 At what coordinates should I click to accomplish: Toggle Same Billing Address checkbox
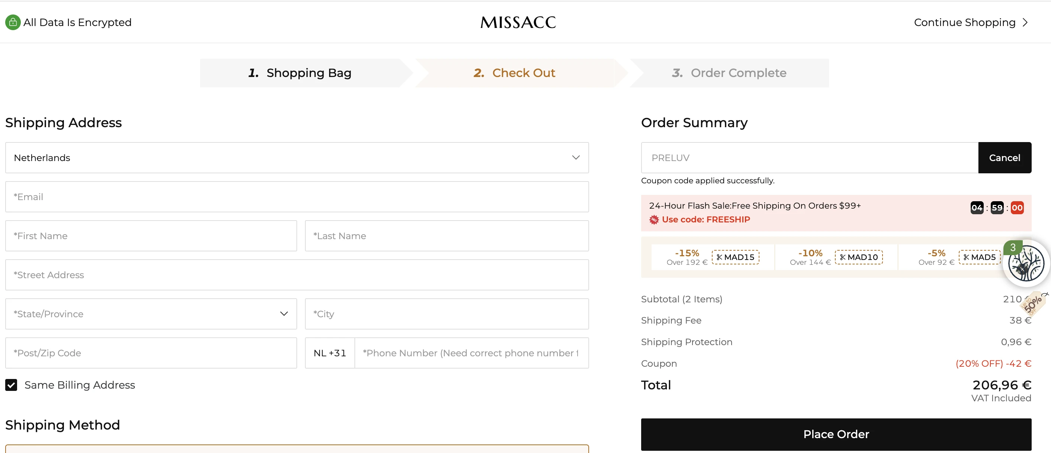coord(11,385)
